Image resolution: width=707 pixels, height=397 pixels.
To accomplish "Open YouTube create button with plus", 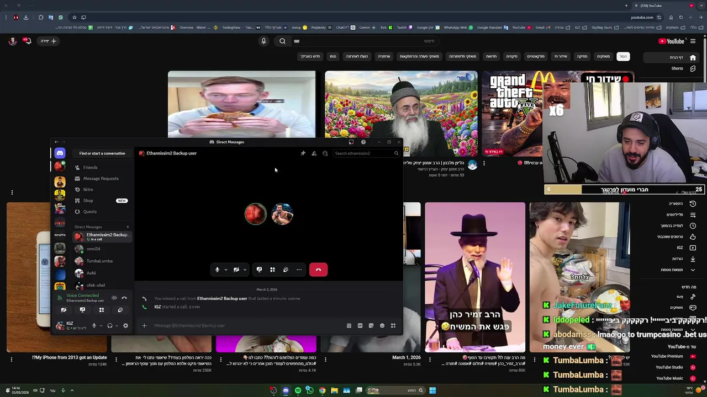I will coord(48,41).
